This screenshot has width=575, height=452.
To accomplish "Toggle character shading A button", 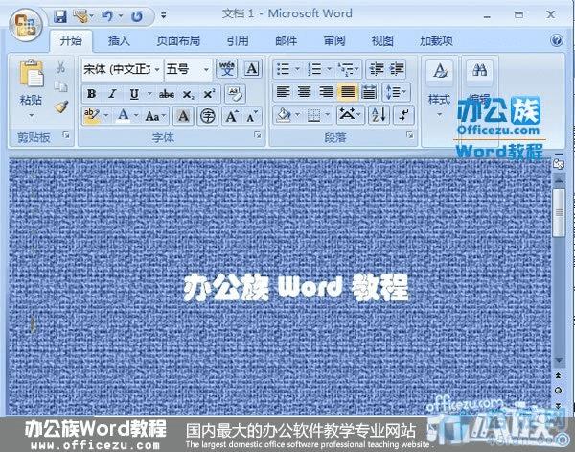I will coord(183,116).
